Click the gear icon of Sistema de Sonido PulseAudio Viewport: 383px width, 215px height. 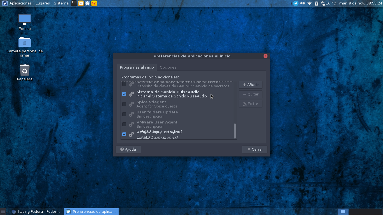pyautogui.click(x=131, y=94)
